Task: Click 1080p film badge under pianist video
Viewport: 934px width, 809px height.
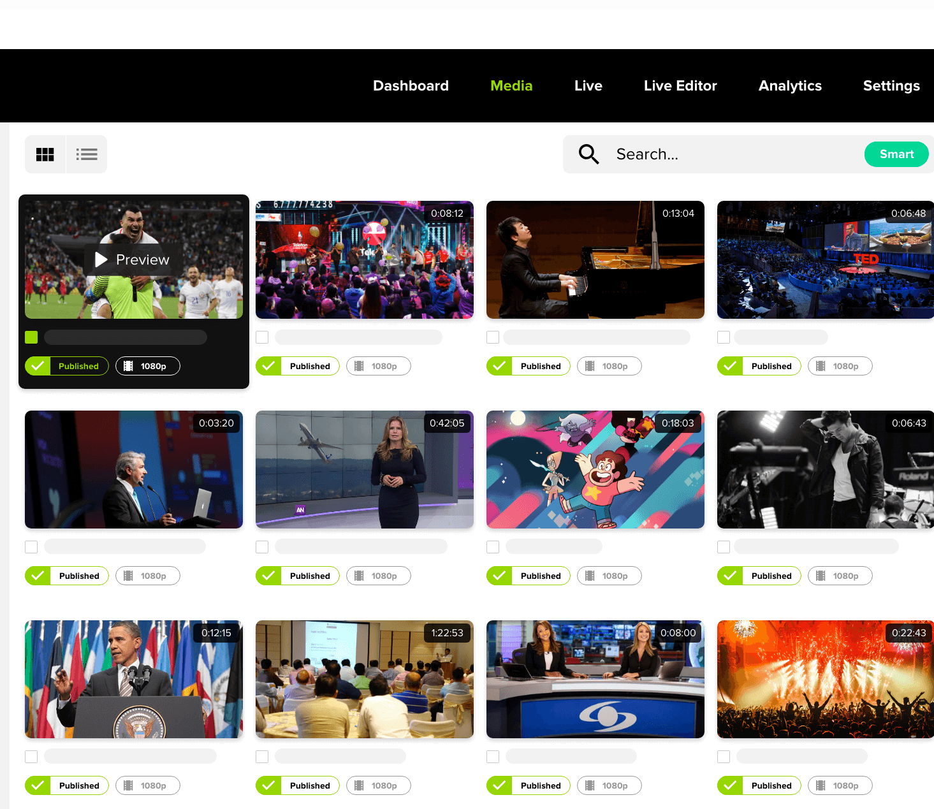Action: click(609, 366)
